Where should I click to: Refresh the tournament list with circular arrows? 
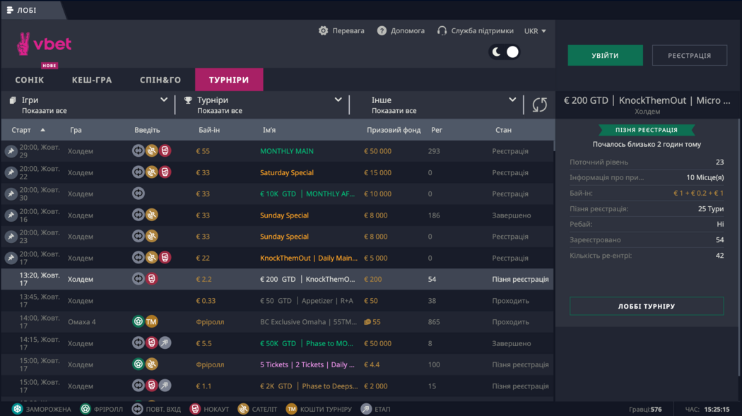point(539,105)
